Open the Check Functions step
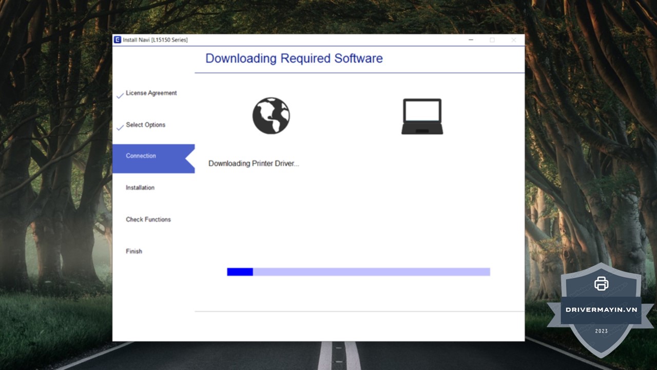 148,219
